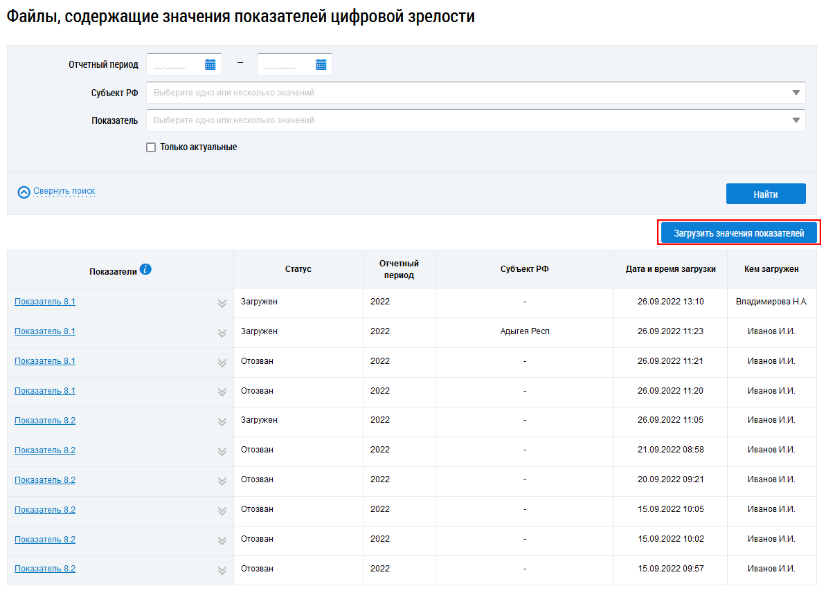Open the Субъект РФ dropdown
This screenshot has width=826, height=595.
[x=476, y=93]
